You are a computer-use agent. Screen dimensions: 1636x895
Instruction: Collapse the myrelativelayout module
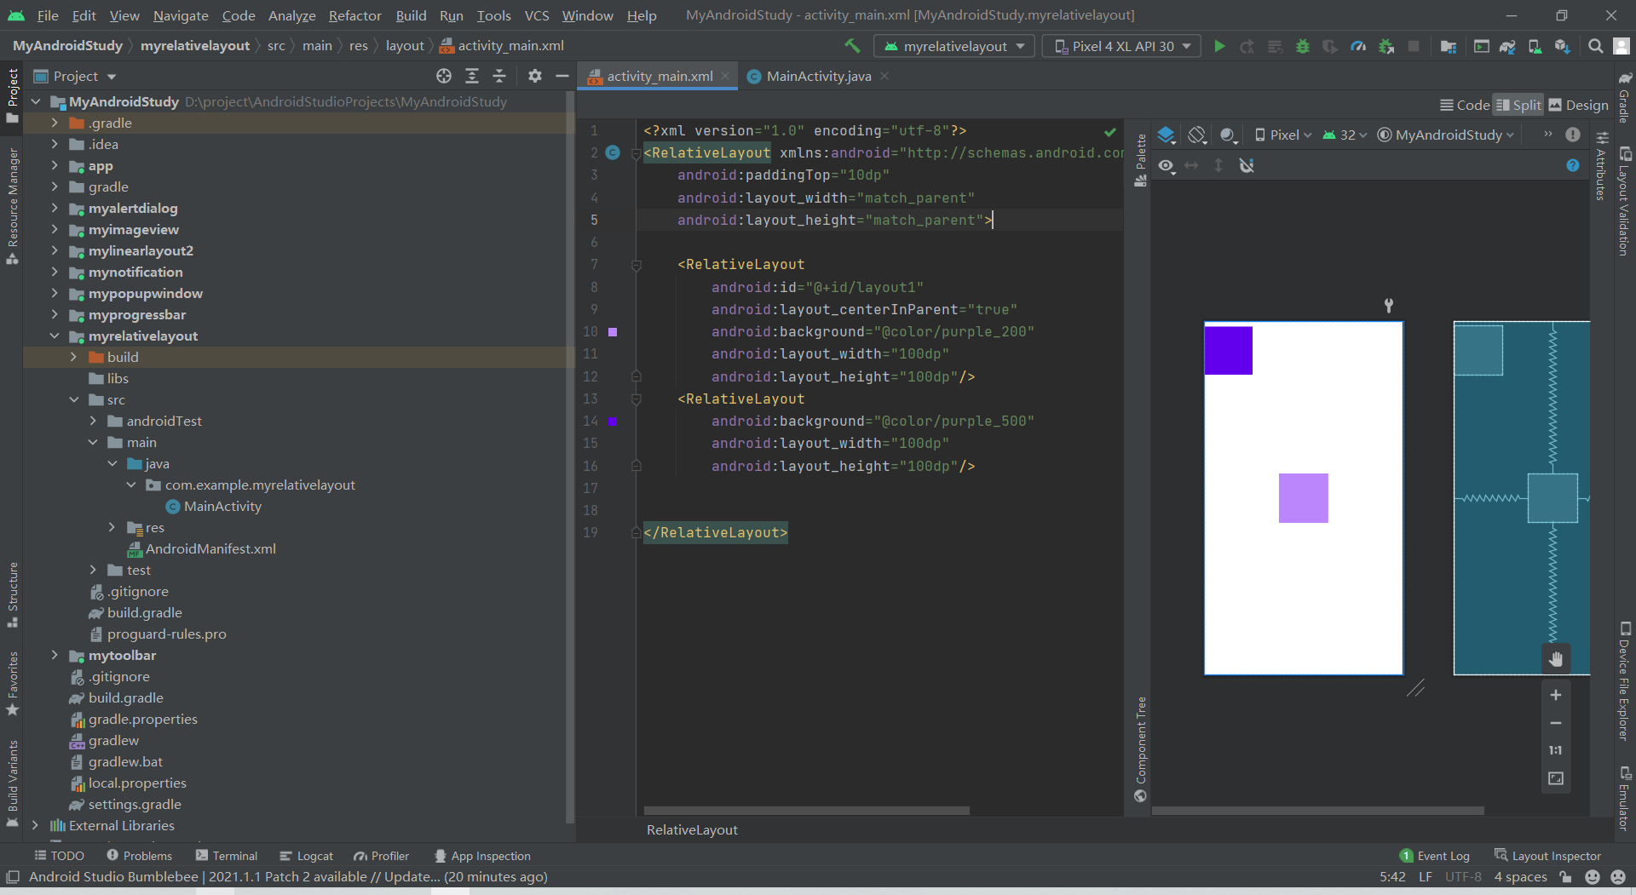[55, 336]
